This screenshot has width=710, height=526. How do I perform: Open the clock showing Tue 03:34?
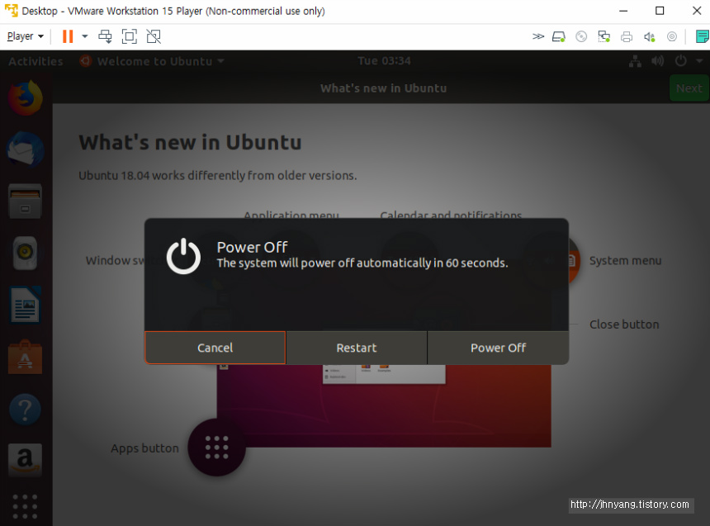(384, 61)
